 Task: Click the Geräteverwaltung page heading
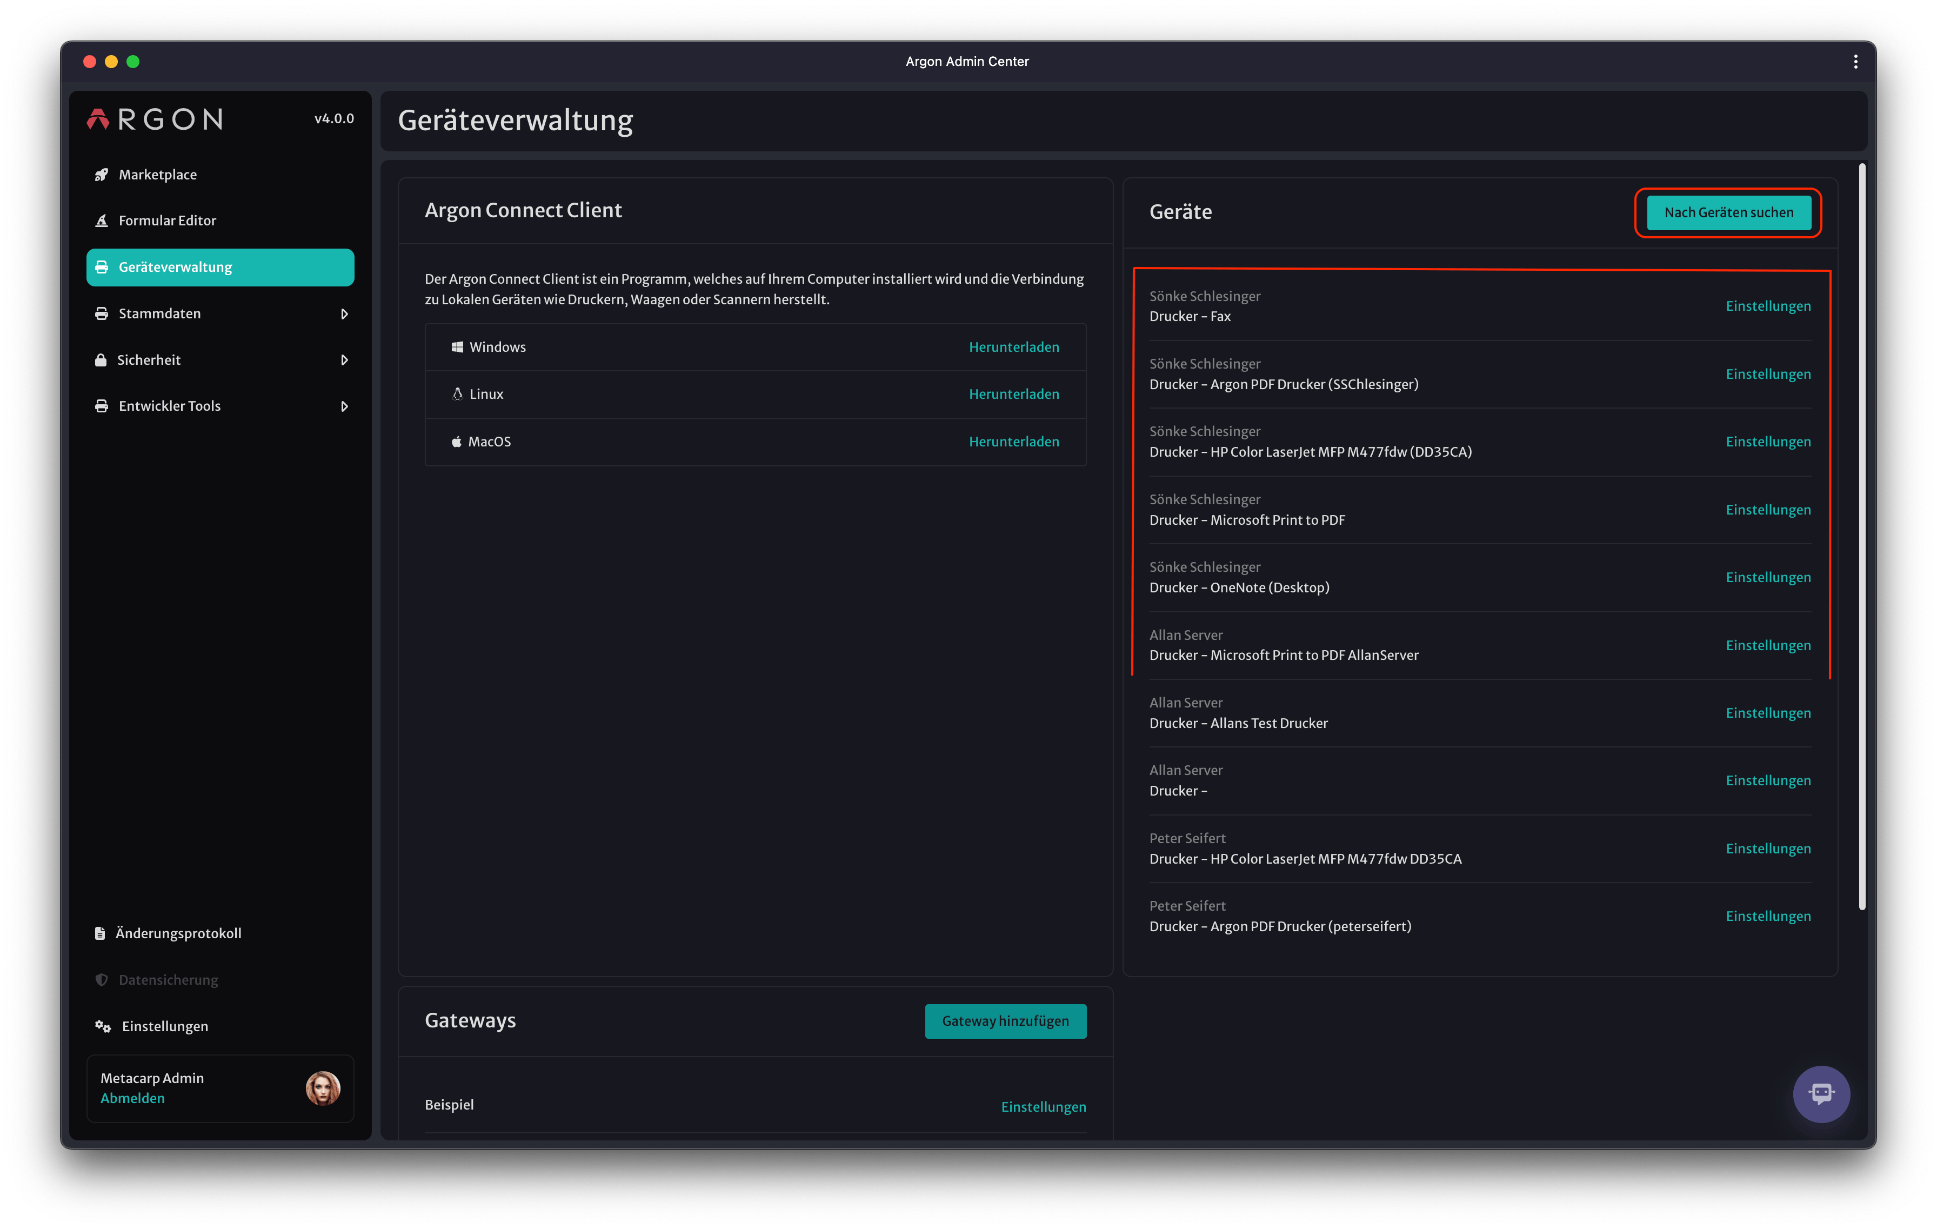516,121
